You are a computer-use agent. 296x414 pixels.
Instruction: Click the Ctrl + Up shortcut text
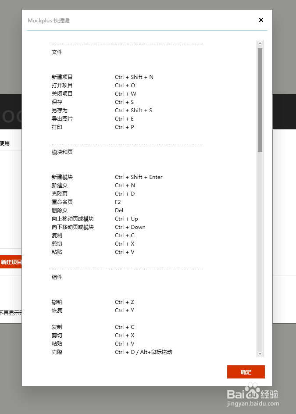pos(126,219)
